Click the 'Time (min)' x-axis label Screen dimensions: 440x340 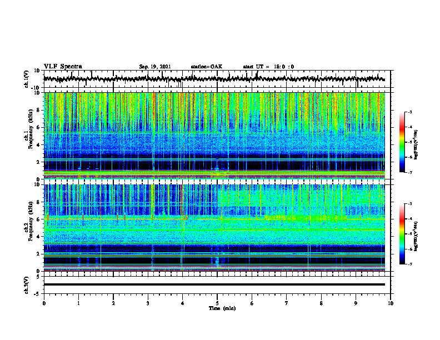222,308
